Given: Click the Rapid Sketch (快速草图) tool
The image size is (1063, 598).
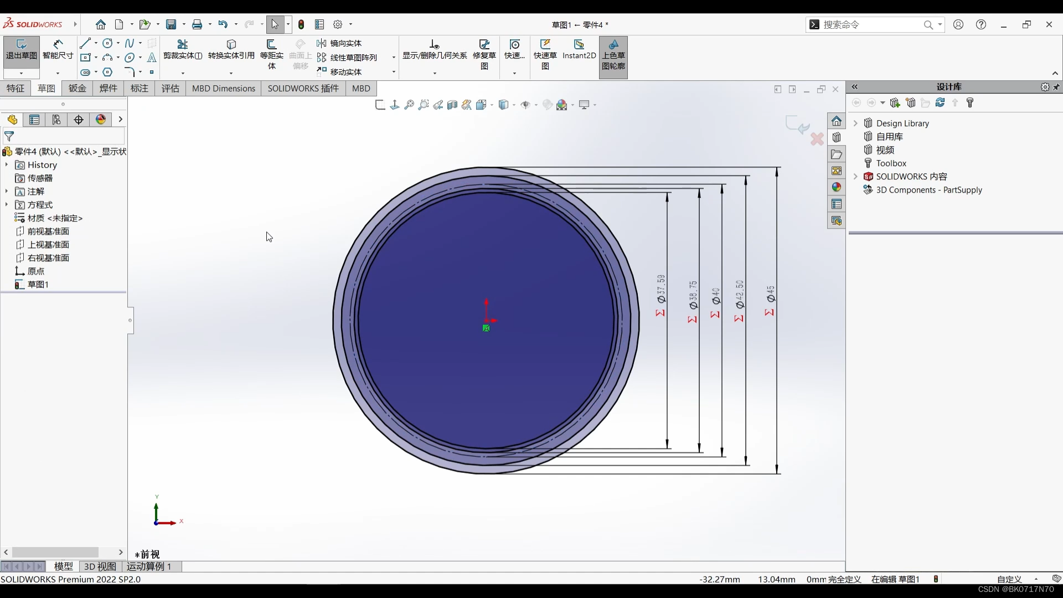Looking at the screenshot, I should (x=545, y=54).
